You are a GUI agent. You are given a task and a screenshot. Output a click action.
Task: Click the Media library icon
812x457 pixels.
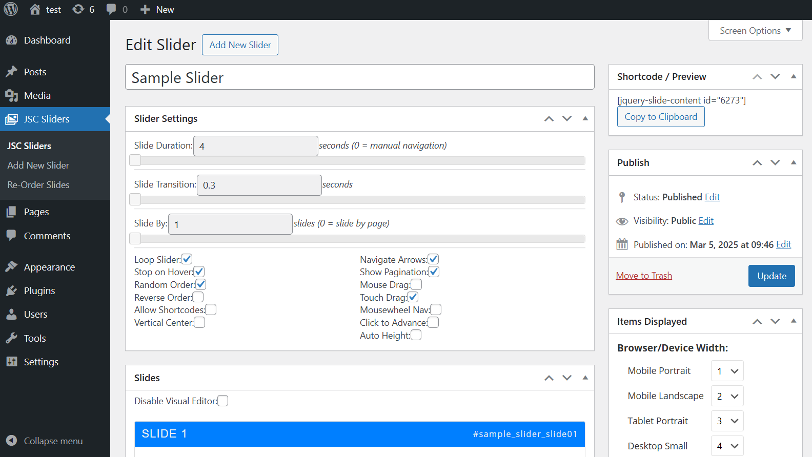(12, 95)
